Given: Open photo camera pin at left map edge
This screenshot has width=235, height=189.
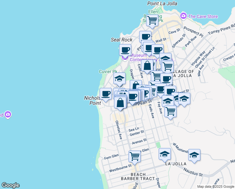Looking at the screenshot, I should 8,115.
